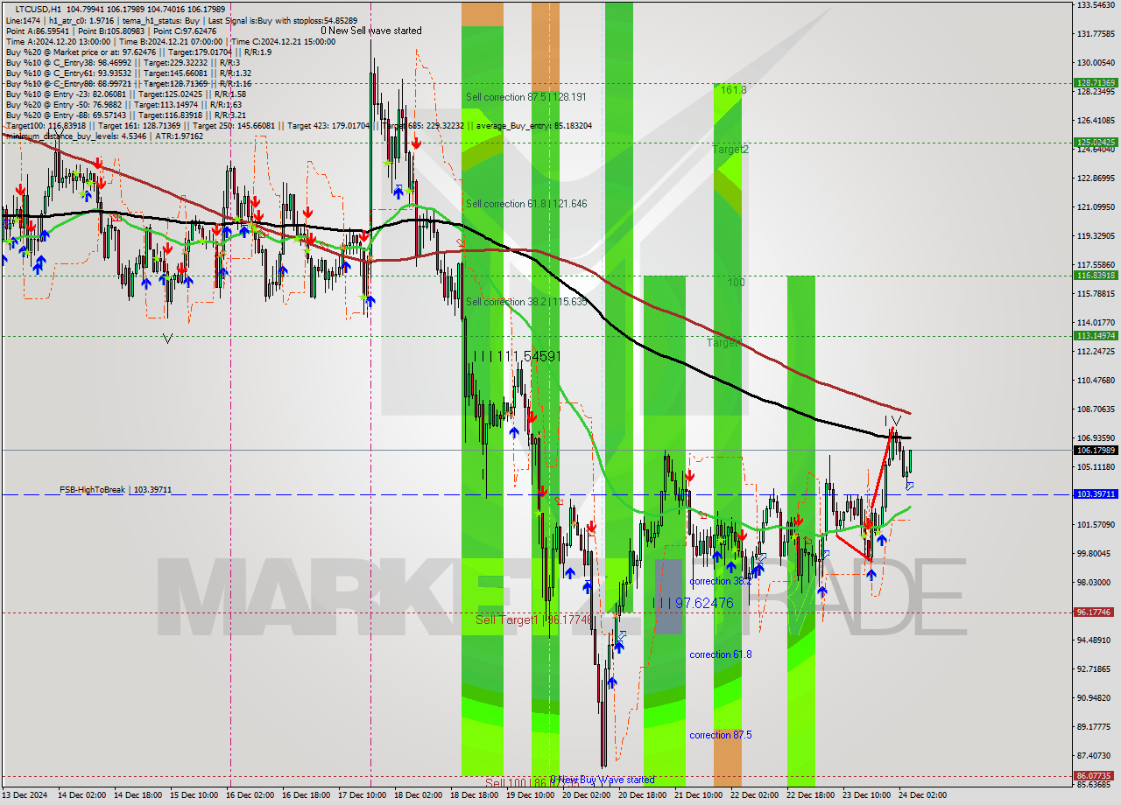Select the 'I I I 111.54591' wave label
The height and width of the screenshot is (805, 1121).
[x=516, y=356]
